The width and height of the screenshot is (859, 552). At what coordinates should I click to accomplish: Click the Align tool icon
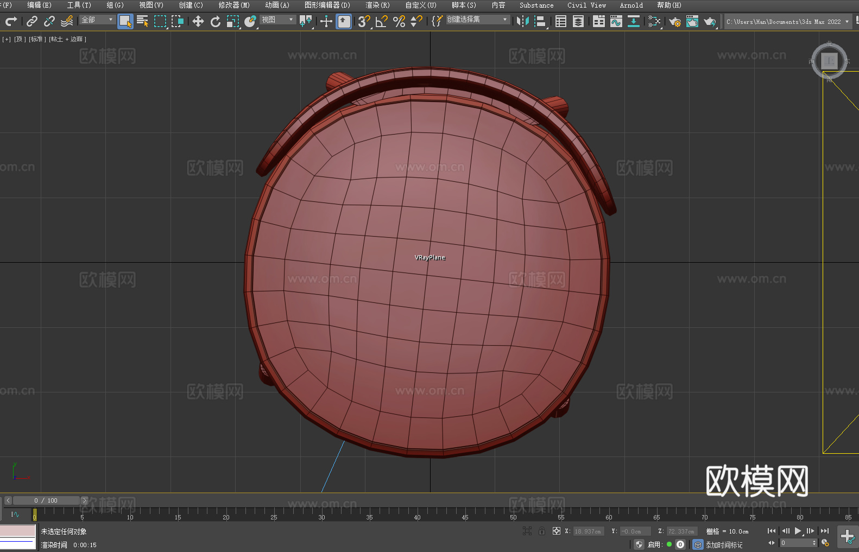click(x=540, y=21)
